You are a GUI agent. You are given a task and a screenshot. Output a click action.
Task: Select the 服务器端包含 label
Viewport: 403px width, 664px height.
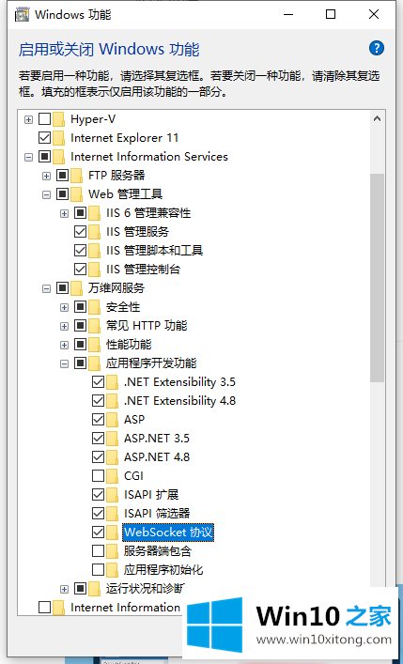coord(158,551)
